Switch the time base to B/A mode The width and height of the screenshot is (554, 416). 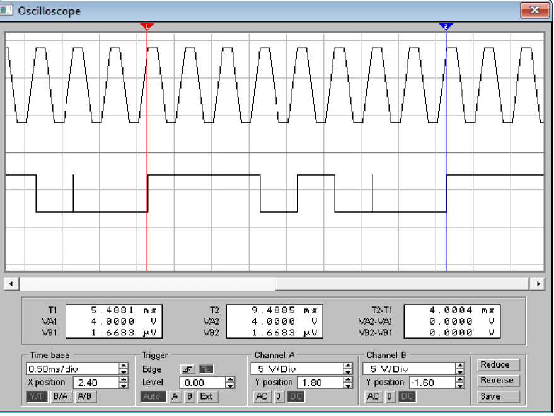(61, 396)
